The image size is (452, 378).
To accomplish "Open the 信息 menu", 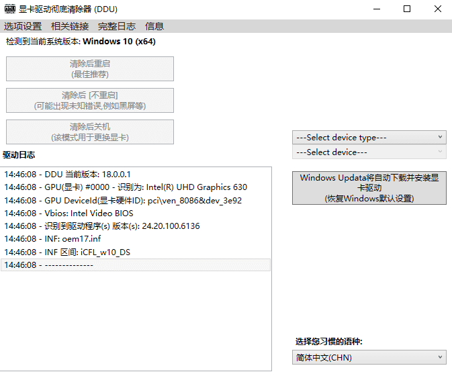I will tap(154, 26).
